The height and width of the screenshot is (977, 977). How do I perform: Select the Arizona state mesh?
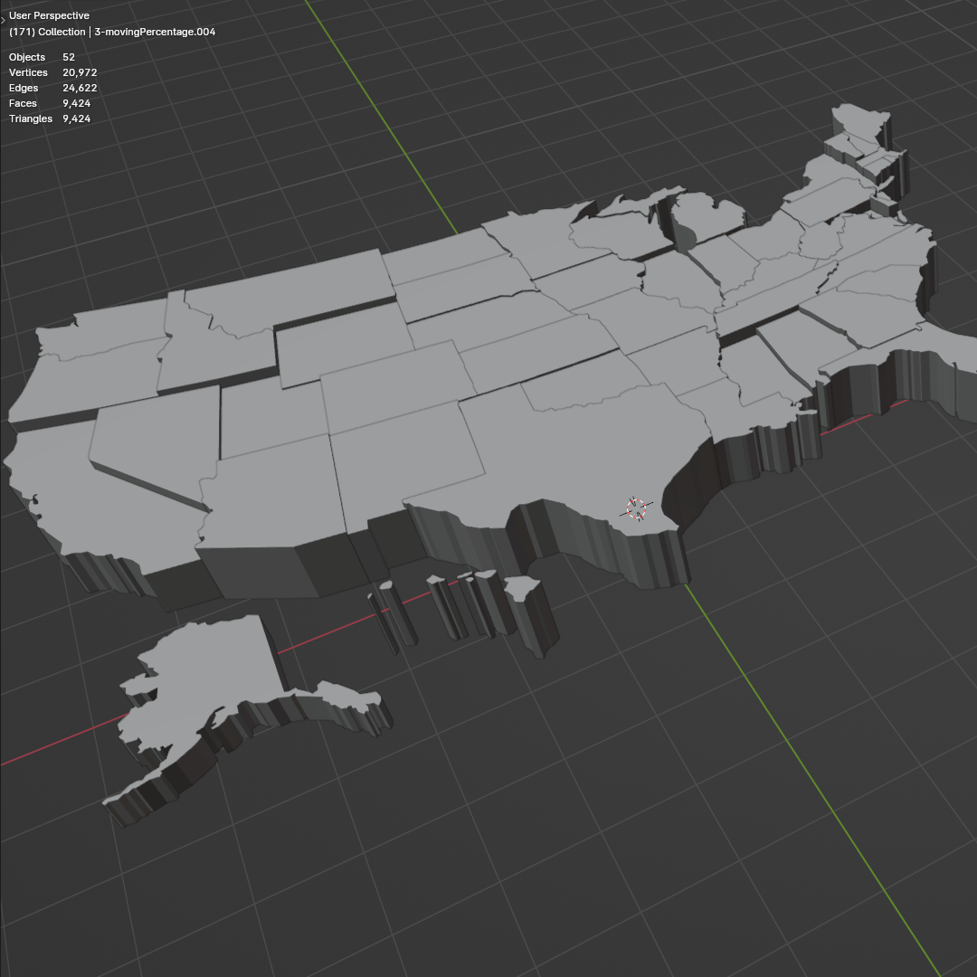pos(274,498)
